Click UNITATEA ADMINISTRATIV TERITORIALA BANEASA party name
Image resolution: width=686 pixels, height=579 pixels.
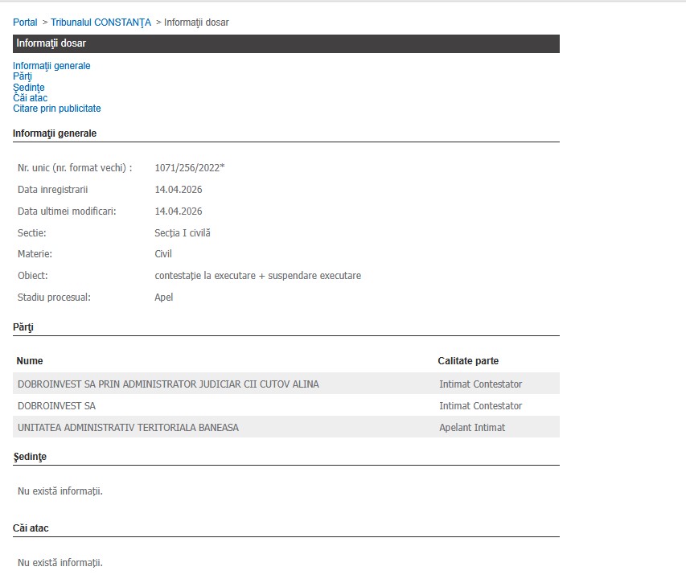click(128, 428)
